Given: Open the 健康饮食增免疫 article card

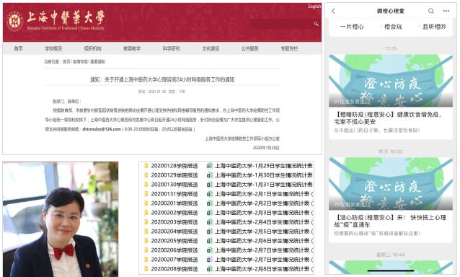Looking at the screenshot, I should (391, 97).
